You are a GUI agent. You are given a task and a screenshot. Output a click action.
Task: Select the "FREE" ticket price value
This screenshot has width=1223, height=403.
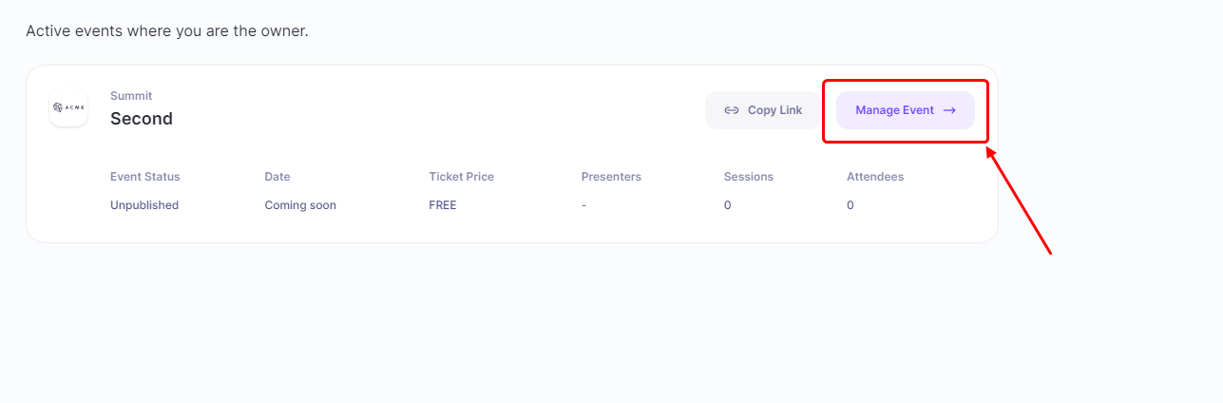click(443, 205)
